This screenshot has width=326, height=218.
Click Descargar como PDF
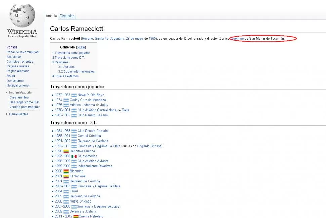click(25, 102)
